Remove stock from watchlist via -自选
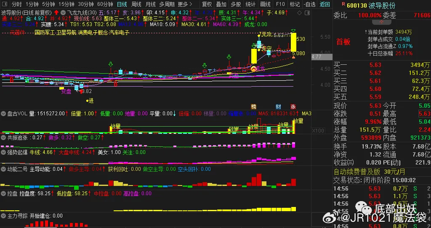Image resolution: width=431 pixels, height=228 pixels. 310,4
